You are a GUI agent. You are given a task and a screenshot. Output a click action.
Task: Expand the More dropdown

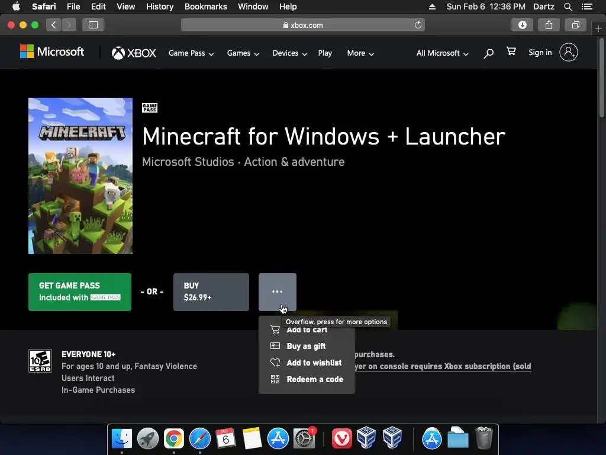point(360,53)
